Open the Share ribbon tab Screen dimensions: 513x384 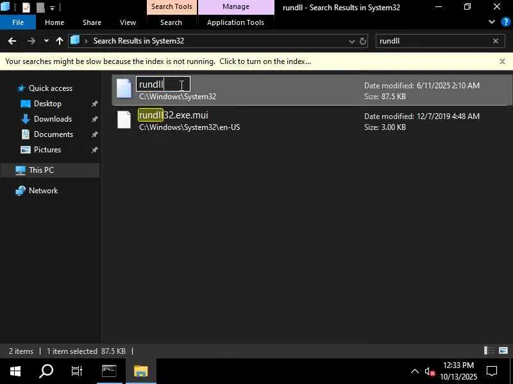[92, 22]
